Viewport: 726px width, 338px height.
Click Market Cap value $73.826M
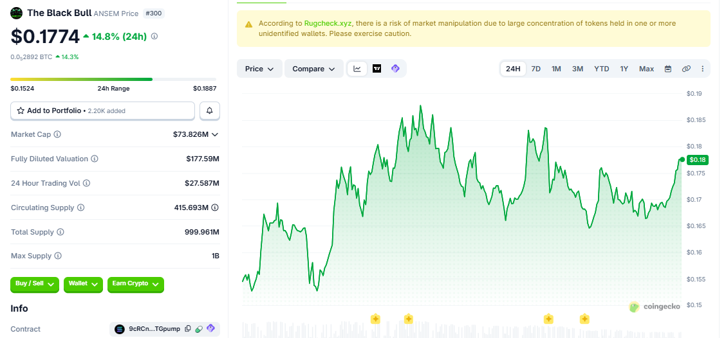[x=191, y=134]
